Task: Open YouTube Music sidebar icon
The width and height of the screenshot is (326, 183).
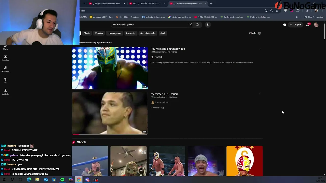Action: pyautogui.click(x=5, y=69)
